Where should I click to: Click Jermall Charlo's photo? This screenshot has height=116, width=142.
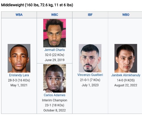coord(55,33)
